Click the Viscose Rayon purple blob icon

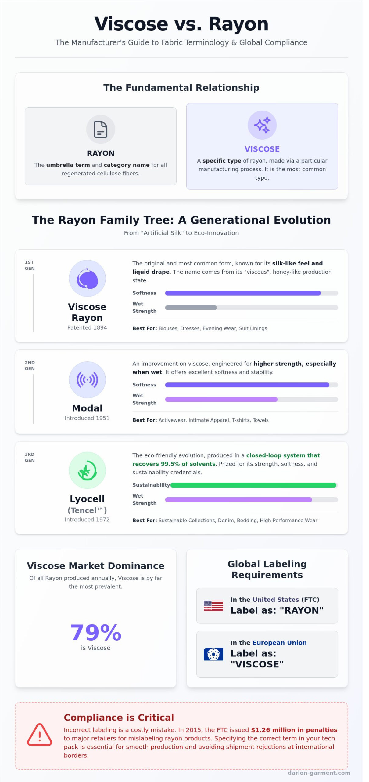tap(87, 279)
